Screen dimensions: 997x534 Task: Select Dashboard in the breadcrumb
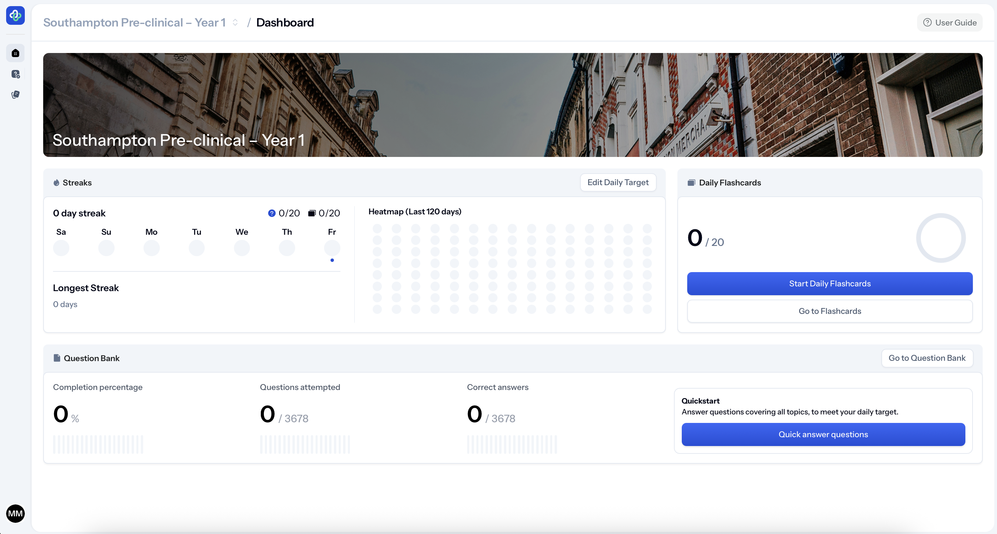[285, 22]
